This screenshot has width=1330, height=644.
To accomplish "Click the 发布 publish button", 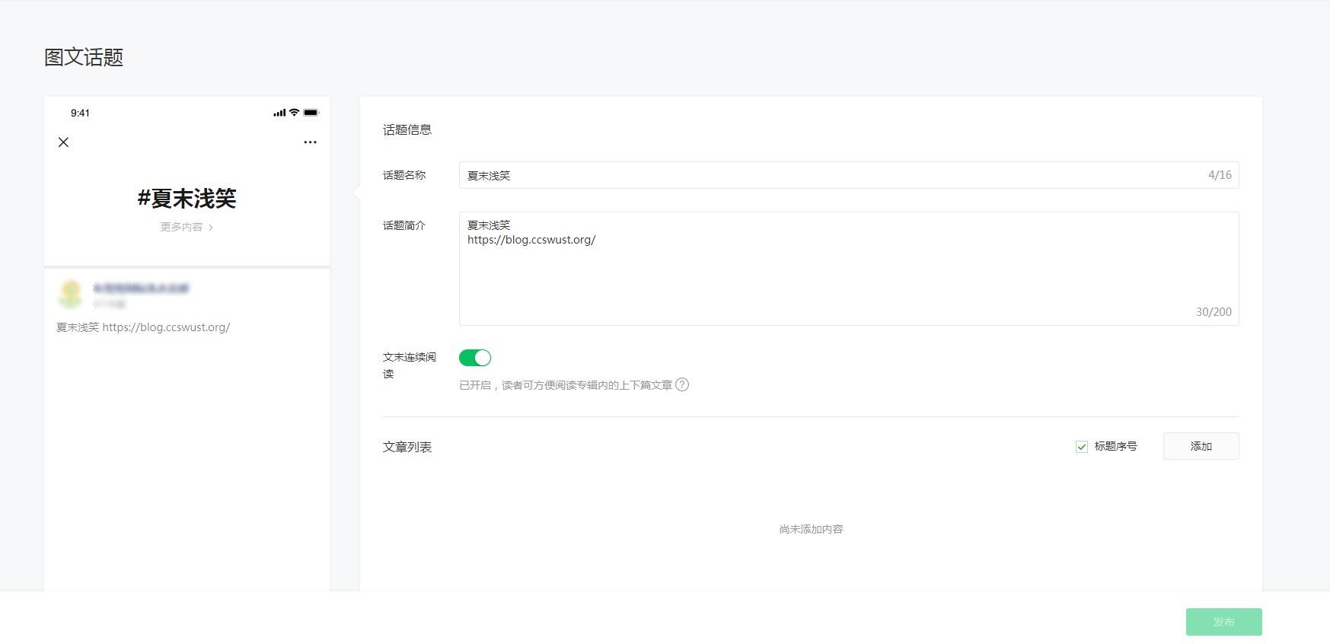I will tap(1223, 622).
